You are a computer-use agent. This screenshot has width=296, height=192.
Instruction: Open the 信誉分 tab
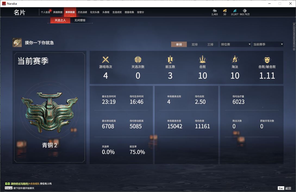point(141,12)
